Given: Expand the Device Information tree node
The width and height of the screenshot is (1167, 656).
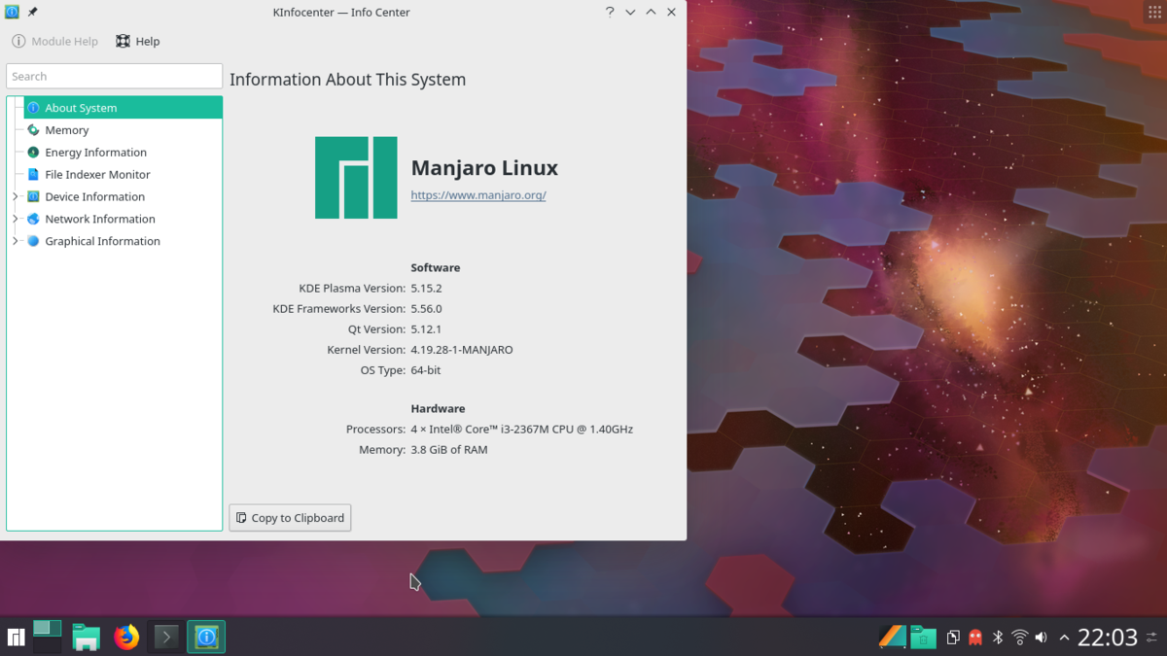Looking at the screenshot, I should click(15, 197).
